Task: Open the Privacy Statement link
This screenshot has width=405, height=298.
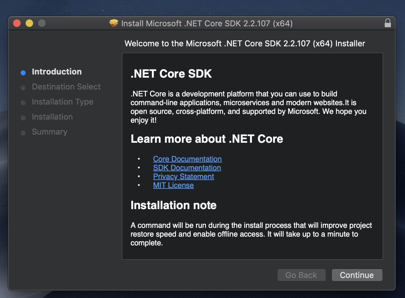Action: [183, 177]
